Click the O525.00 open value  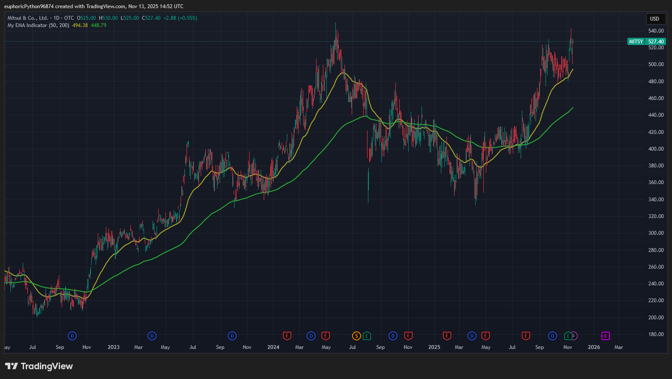pyautogui.click(x=87, y=18)
